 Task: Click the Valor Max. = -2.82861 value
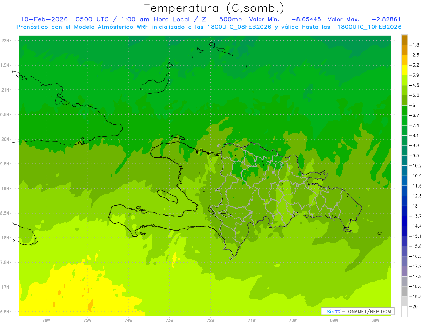click(x=364, y=19)
